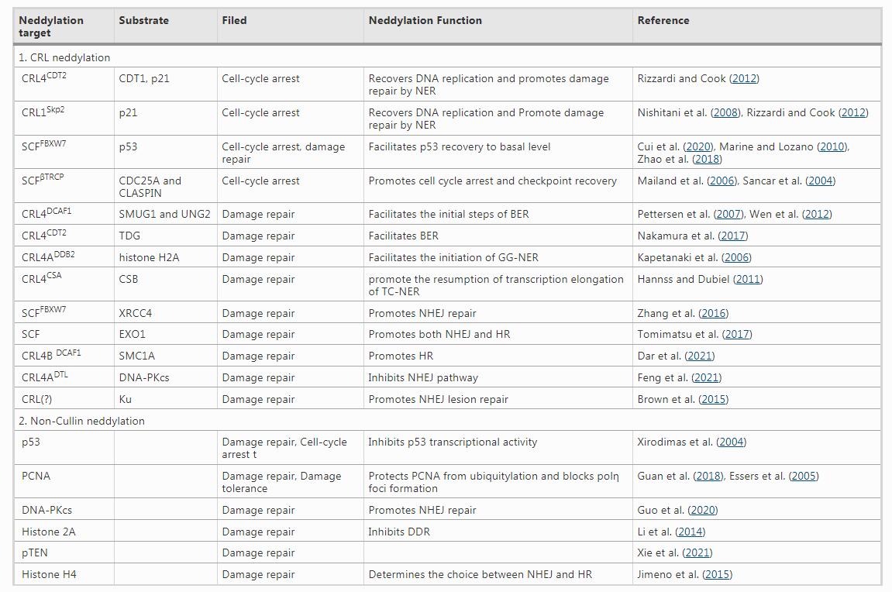Click the Neddylation Function column header

click(x=425, y=21)
